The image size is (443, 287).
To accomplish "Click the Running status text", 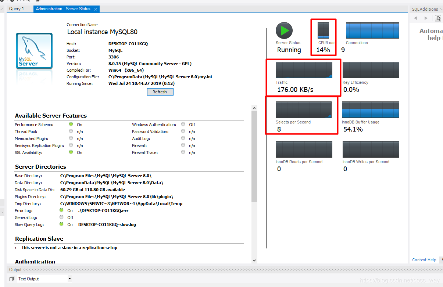I will [289, 50].
